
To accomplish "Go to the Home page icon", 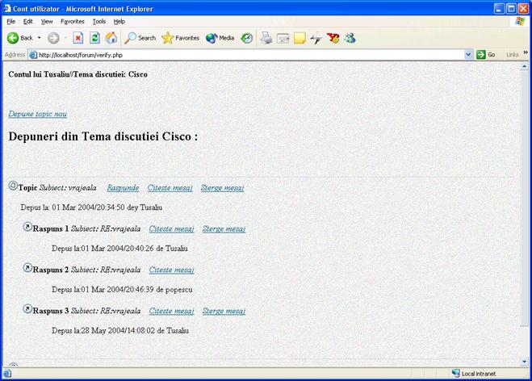I will point(111,38).
